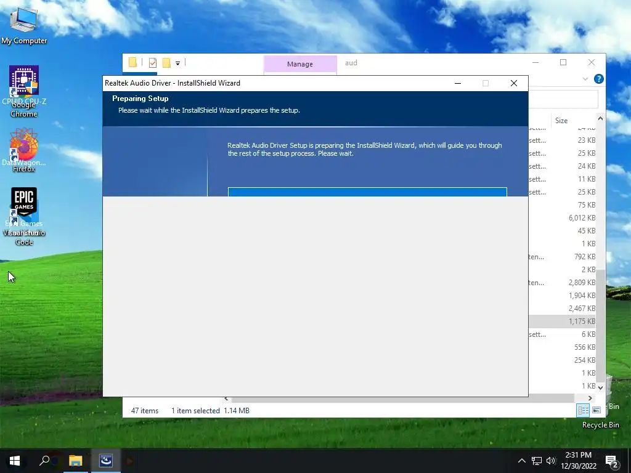Switch Explorer to details view
This screenshot has width=631, height=473.
[x=583, y=410]
